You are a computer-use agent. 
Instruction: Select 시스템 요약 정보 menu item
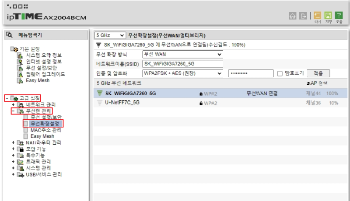pos(44,55)
